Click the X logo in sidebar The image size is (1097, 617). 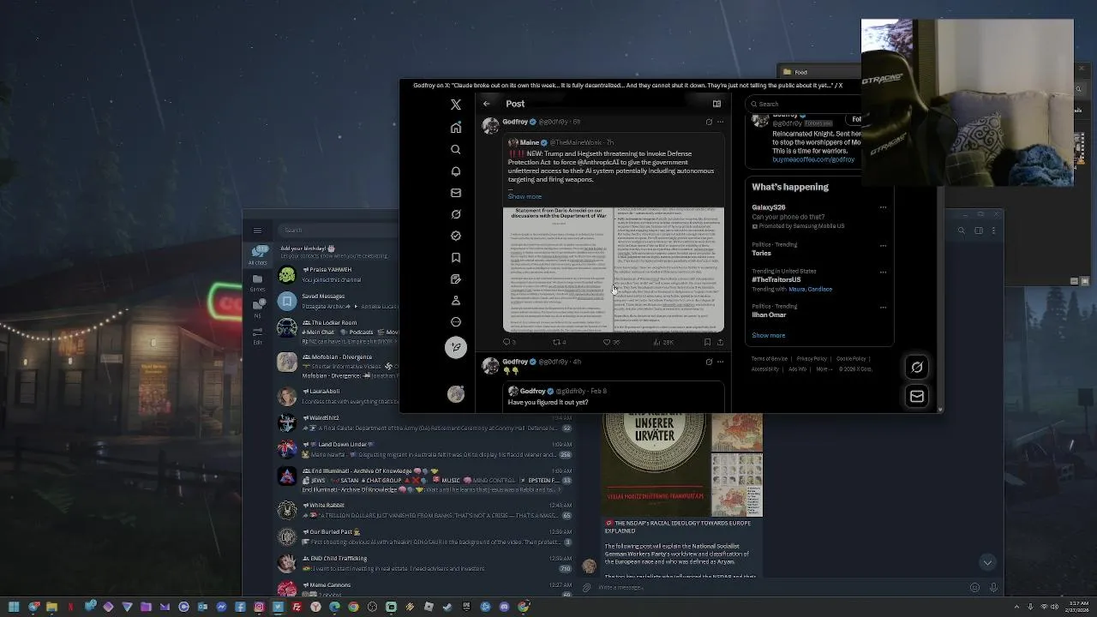[x=456, y=105]
